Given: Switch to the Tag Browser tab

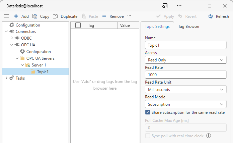Looking at the screenshot, I should (189, 27).
